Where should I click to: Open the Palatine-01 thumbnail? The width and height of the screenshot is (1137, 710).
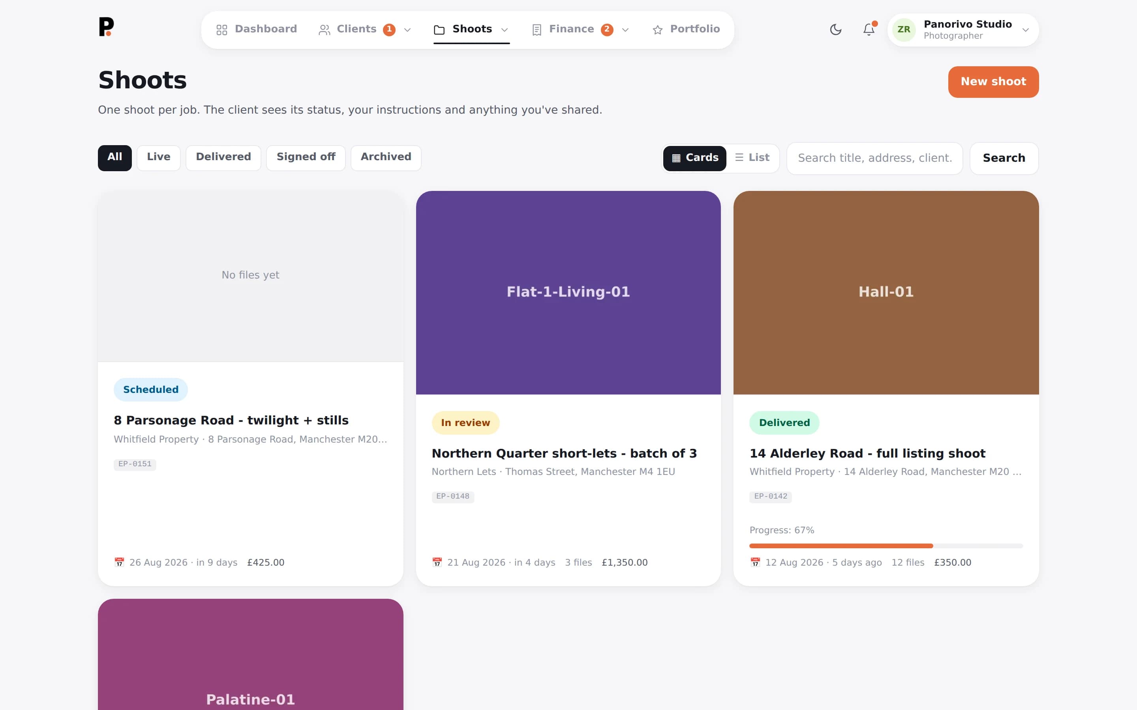point(250,654)
